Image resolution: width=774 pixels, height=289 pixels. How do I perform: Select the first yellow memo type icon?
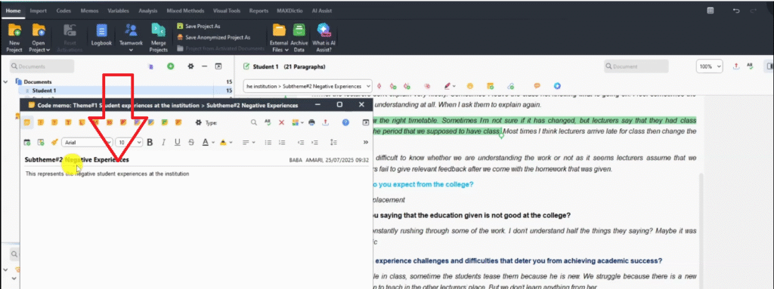(27, 122)
